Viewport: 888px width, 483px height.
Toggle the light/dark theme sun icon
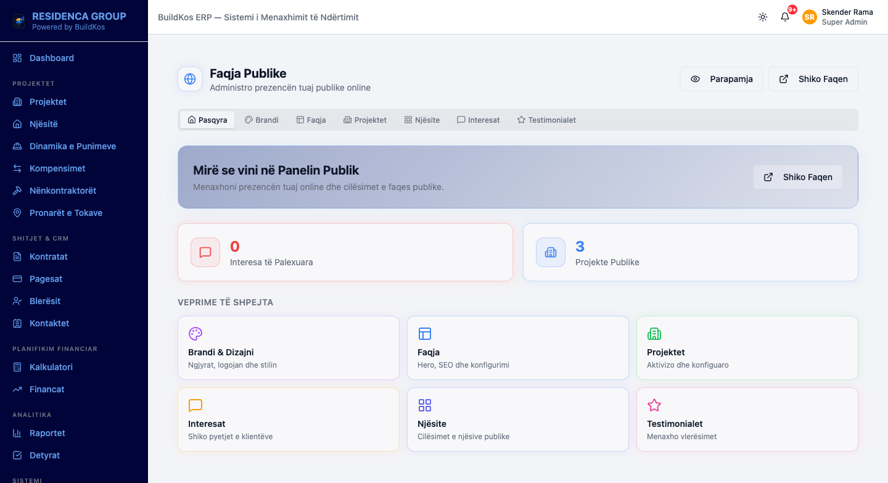coord(763,17)
